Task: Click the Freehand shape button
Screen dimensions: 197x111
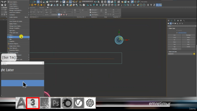Action: point(175,49)
